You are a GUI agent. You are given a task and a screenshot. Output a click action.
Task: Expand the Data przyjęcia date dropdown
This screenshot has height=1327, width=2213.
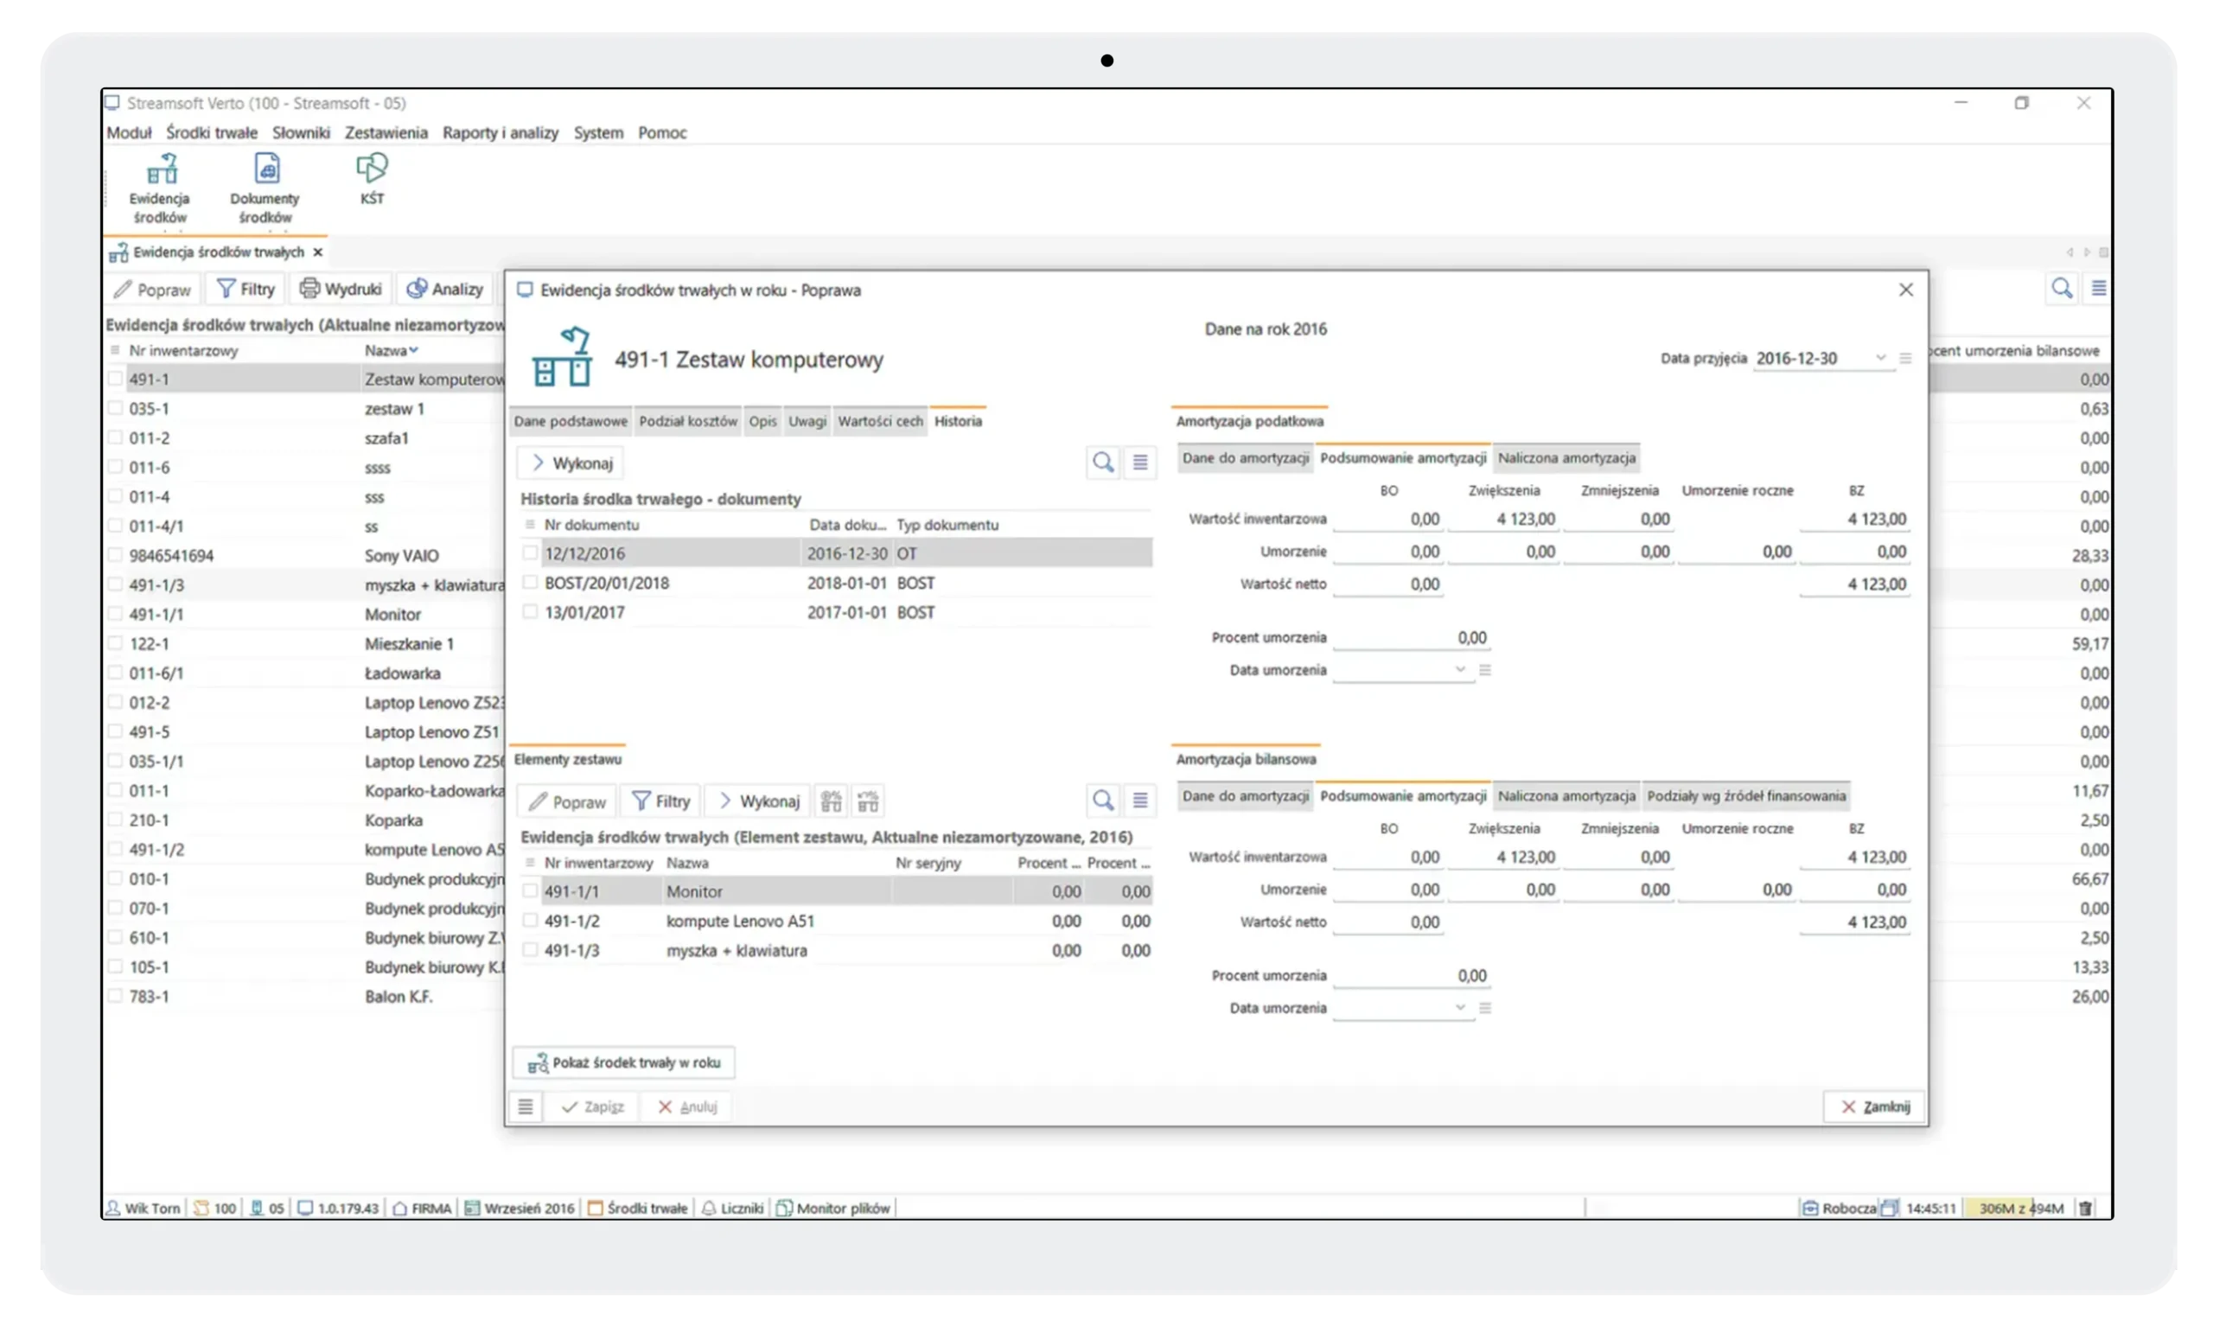coord(1880,359)
